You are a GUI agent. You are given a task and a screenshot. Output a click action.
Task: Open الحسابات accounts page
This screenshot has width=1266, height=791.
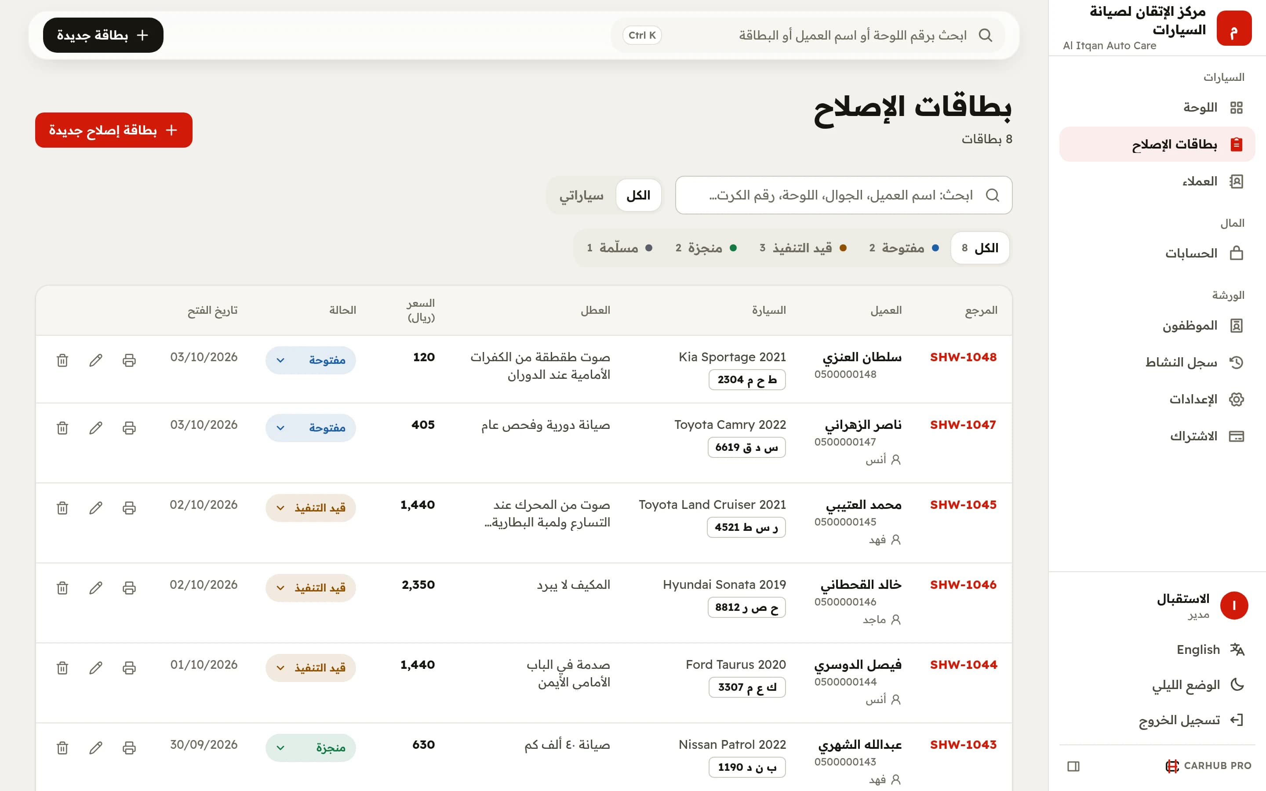1157,254
